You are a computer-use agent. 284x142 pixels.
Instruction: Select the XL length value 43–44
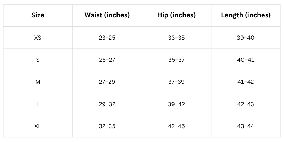tap(246, 126)
